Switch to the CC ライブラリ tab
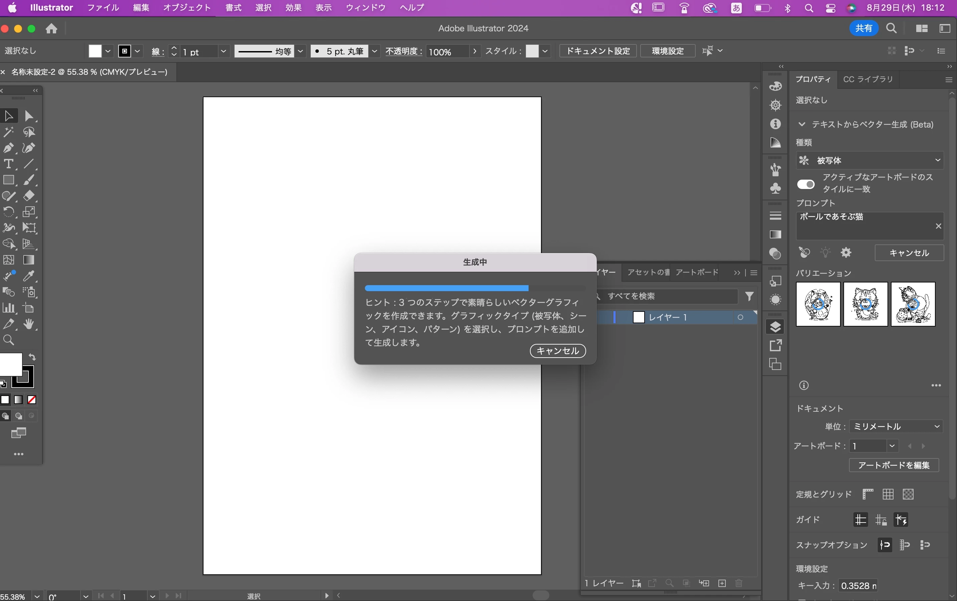 pos(868,79)
